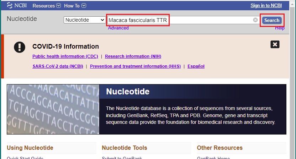Click the COVID-19 exclamation alert icon
Image resolution: width=296 pixels, height=159 pixels.
(20, 47)
